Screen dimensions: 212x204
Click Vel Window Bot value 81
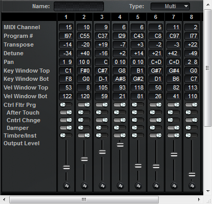(x=138, y=96)
